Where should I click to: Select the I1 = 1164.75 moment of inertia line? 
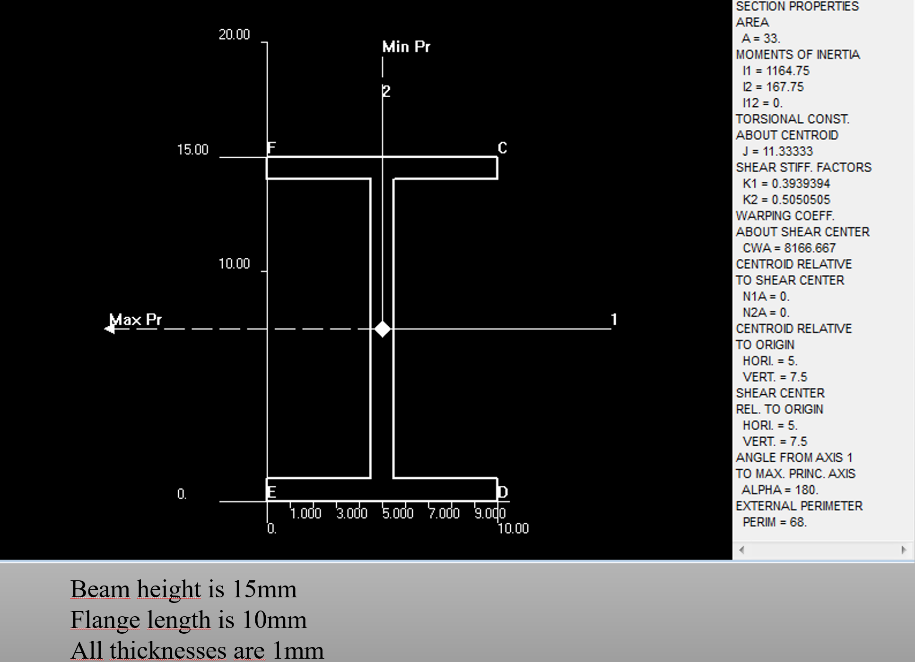(x=776, y=71)
